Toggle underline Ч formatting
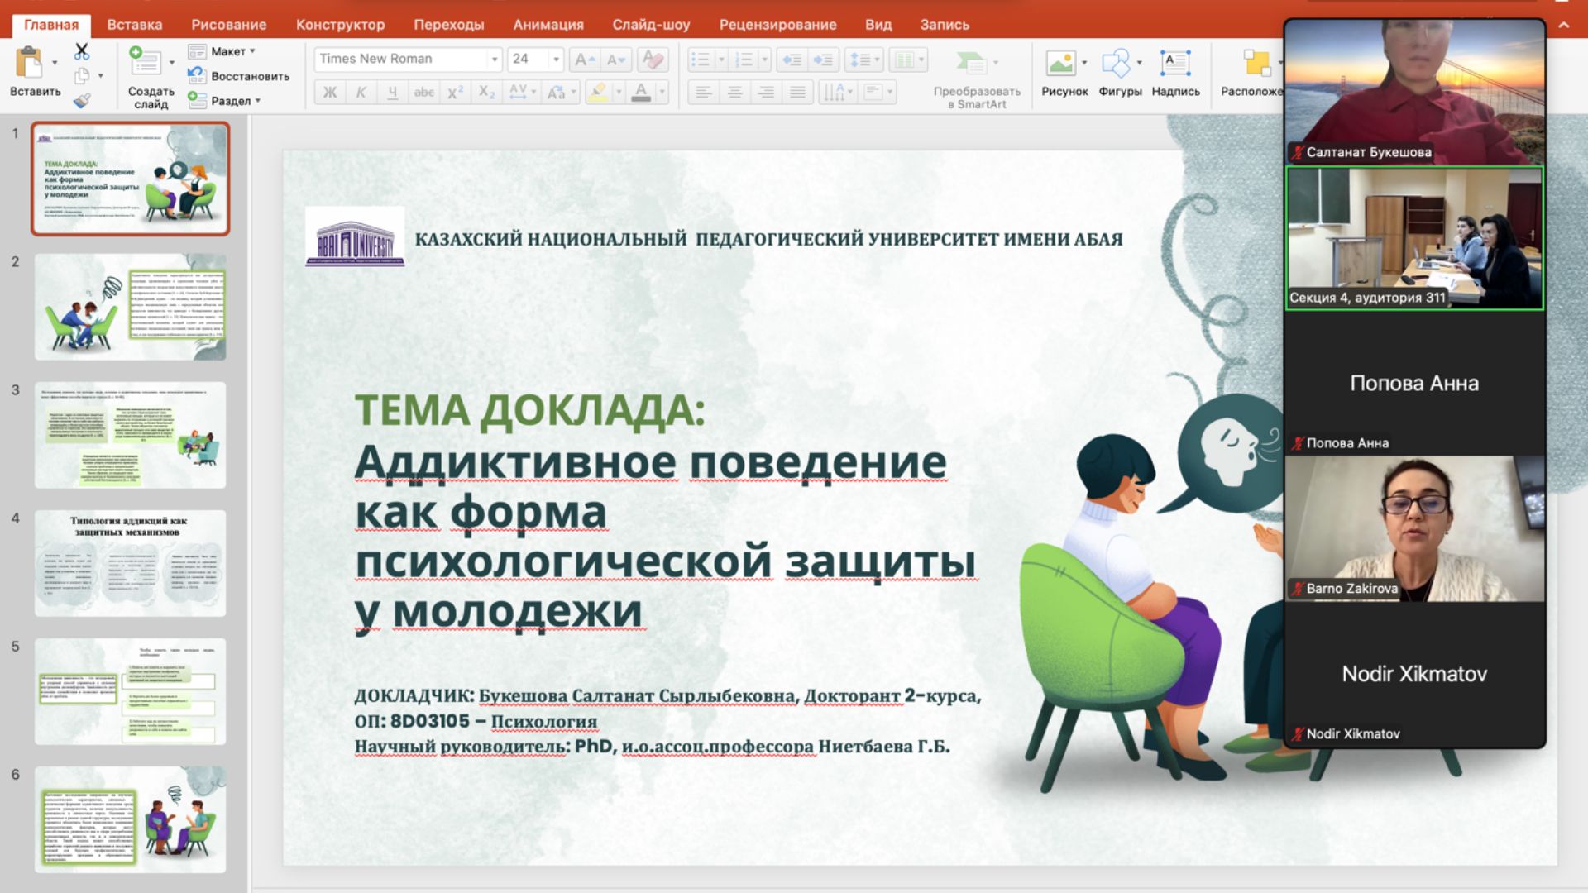The height and width of the screenshot is (893, 1588). pyautogui.click(x=392, y=93)
